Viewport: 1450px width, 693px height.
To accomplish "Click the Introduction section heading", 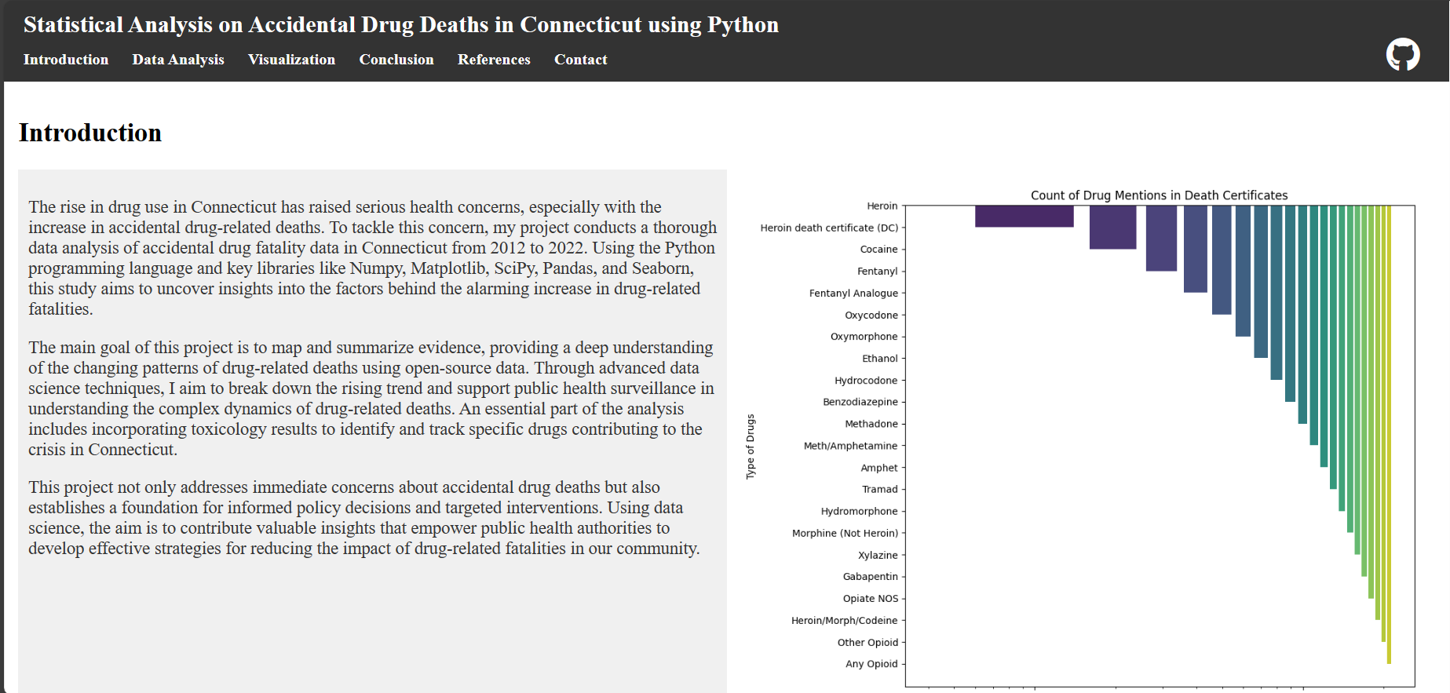I will 90,133.
